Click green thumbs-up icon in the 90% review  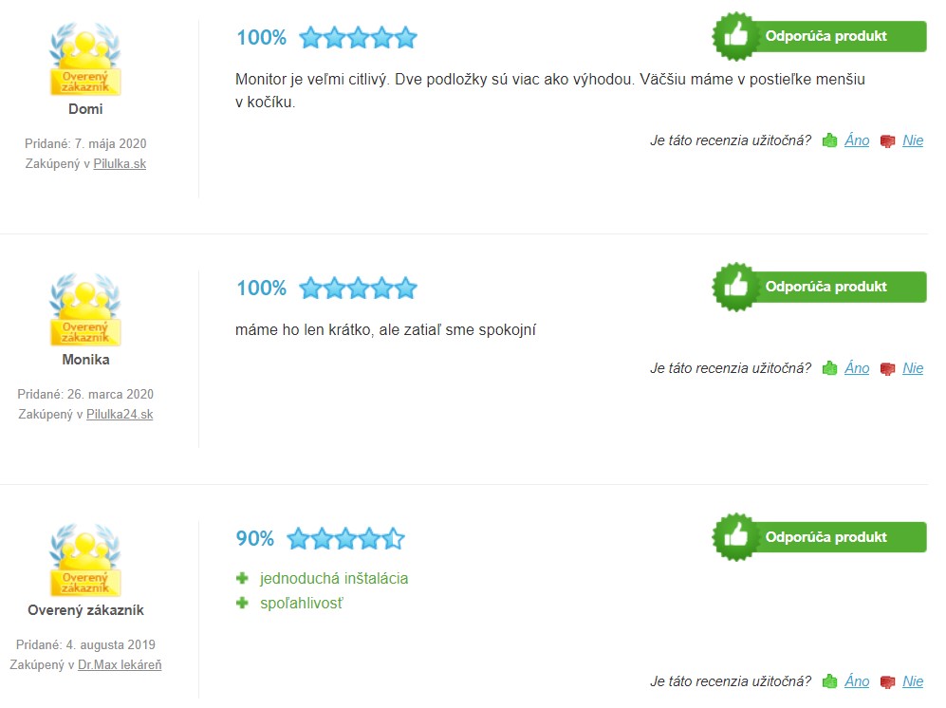pos(829,681)
